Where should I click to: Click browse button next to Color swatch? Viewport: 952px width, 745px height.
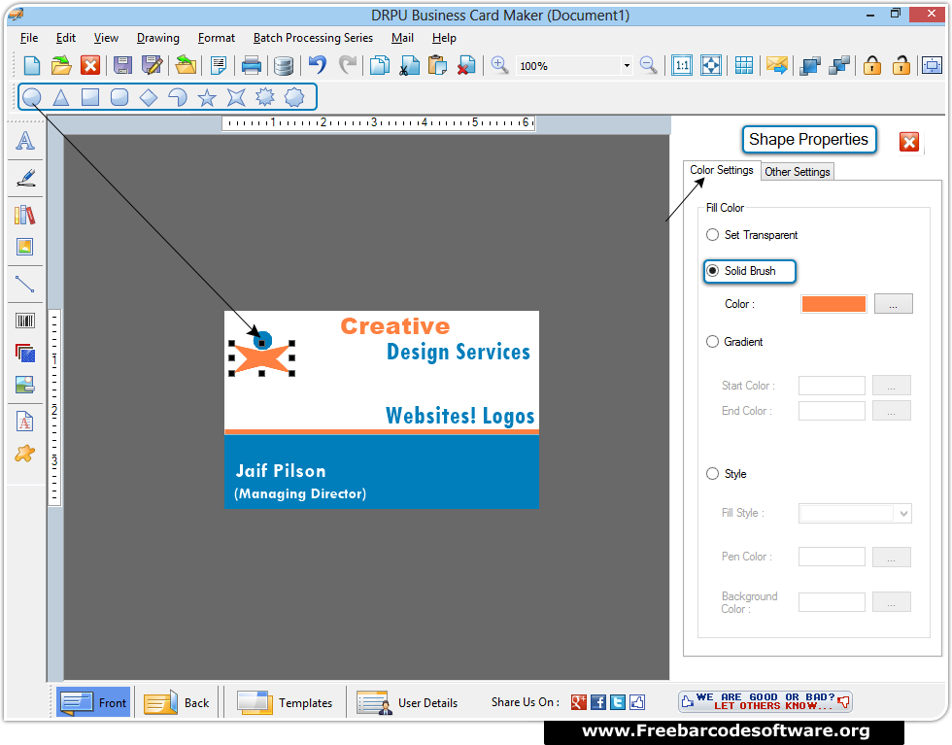click(893, 304)
